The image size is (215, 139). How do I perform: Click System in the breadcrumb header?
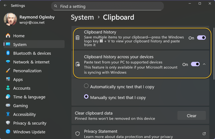pyautogui.click(x=82, y=17)
